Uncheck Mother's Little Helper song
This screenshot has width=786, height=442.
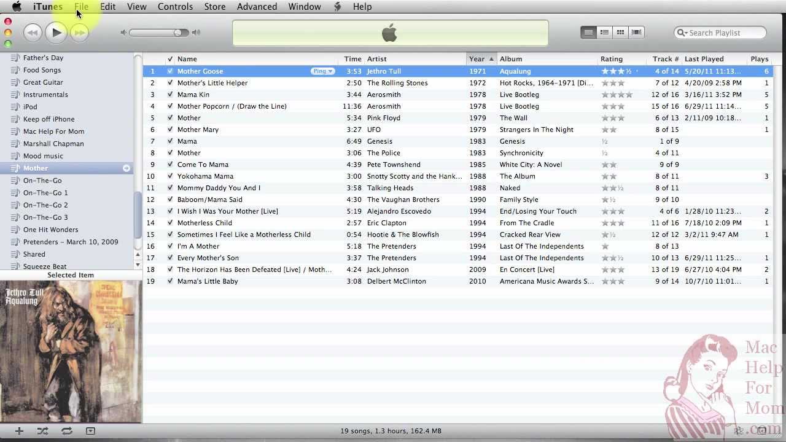[x=170, y=83]
